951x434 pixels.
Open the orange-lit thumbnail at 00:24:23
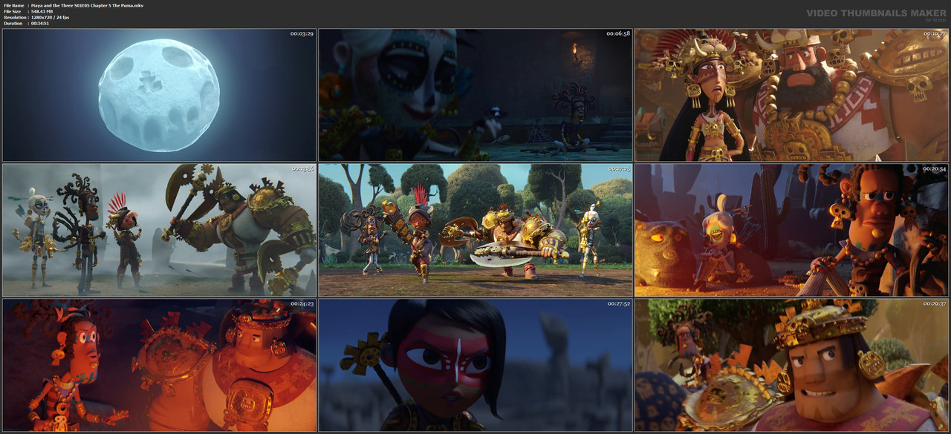pyautogui.click(x=159, y=365)
